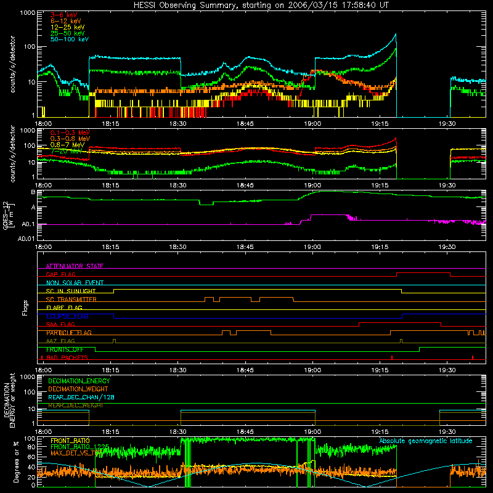The width and height of the screenshot is (493, 493).
Task: Select the SAA_FLAG label
Action: tap(60, 325)
